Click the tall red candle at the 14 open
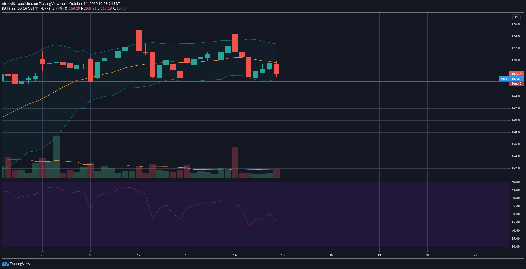Screen dimensions: 526x269 click(235, 43)
